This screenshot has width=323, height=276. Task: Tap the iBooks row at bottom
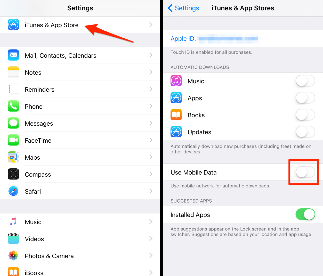pos(80,270)
